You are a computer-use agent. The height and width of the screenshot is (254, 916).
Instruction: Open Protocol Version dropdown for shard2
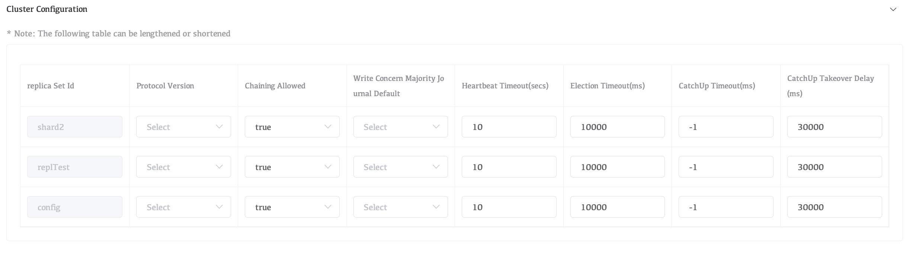(x=183, y=127)
